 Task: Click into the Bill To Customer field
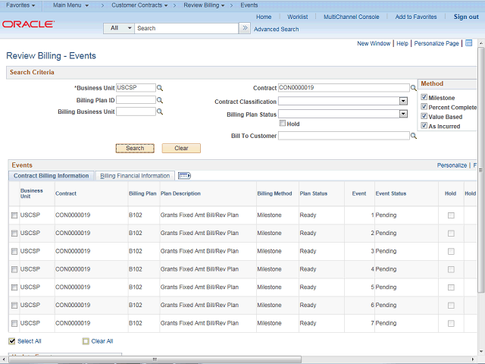click(x=343, y=136)
